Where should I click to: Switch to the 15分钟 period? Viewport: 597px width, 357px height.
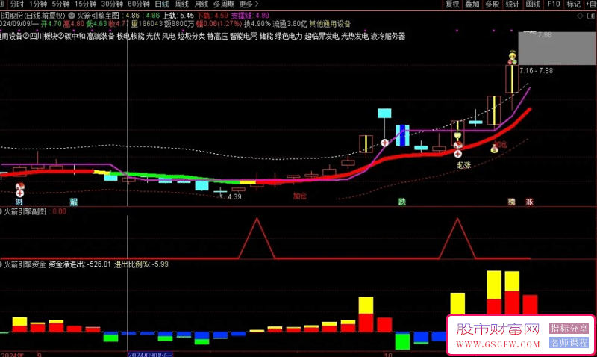(86, 4)
